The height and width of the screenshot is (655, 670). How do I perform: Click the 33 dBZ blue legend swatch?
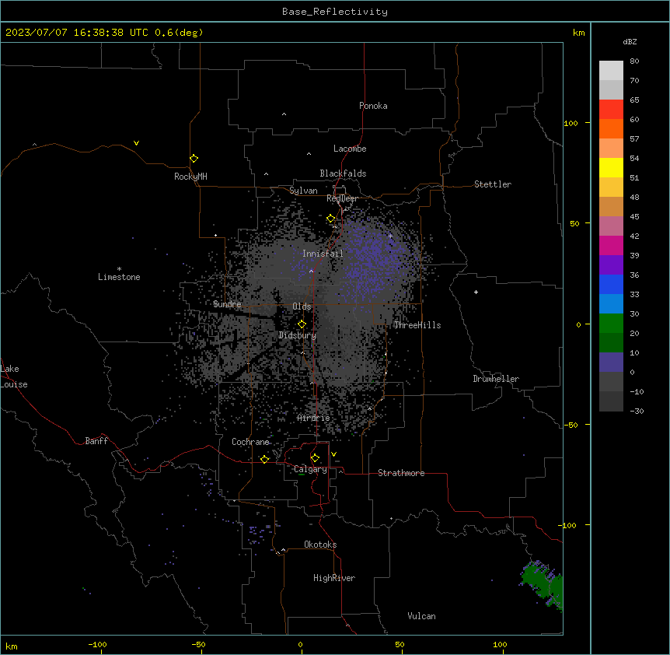pyautogui.click(x=611, y=303)
